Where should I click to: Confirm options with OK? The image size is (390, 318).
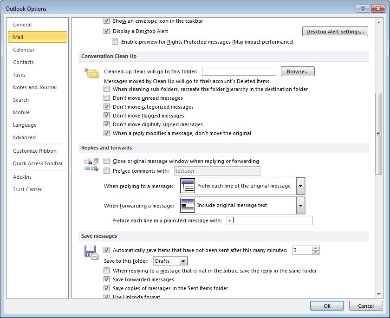327,306
